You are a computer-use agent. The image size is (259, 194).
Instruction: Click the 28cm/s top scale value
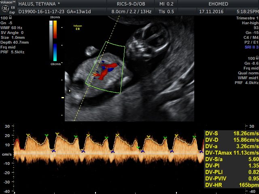[55, 17]
